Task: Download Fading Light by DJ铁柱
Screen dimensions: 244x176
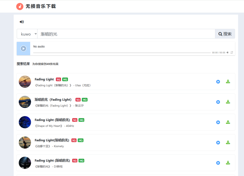Action: click(x=228, y=163)
